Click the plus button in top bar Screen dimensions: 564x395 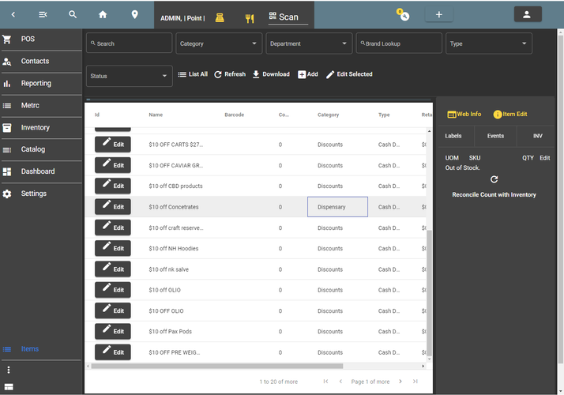[439, 14]
